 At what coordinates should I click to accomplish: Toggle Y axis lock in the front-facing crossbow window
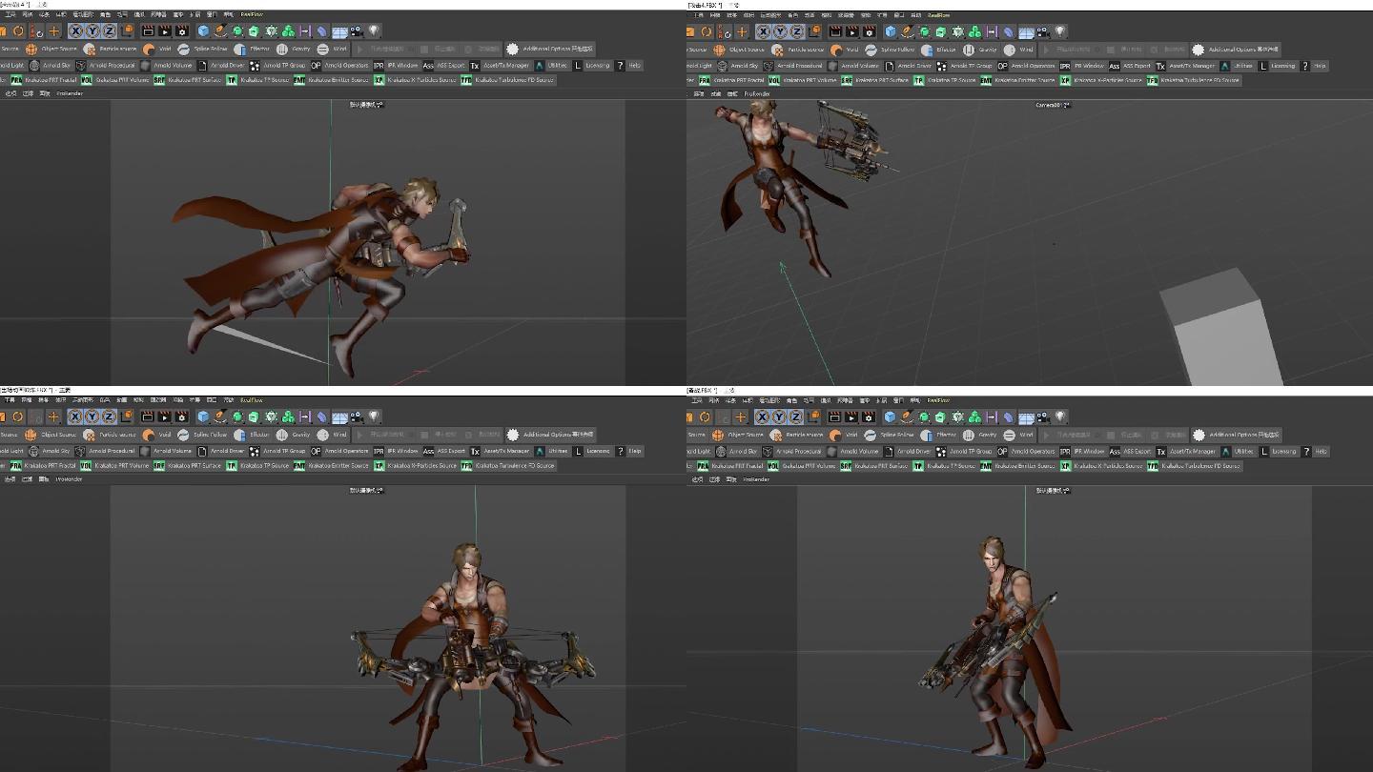(93, 416)
